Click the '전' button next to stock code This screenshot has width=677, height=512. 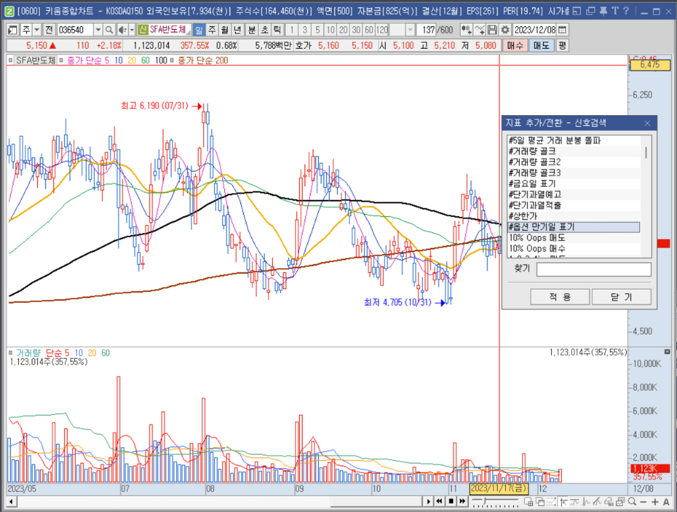(x=49, y=30)
